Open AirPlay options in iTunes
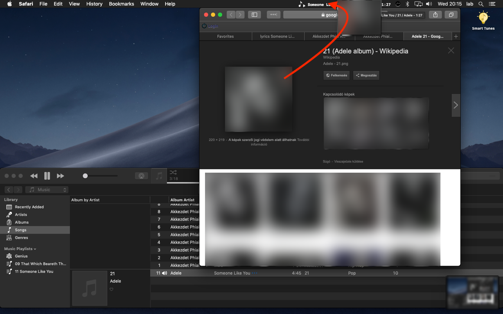 142,176
